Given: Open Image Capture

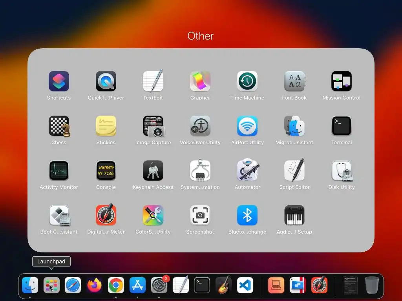Looking at the screenshot, I should coord(153,126).
